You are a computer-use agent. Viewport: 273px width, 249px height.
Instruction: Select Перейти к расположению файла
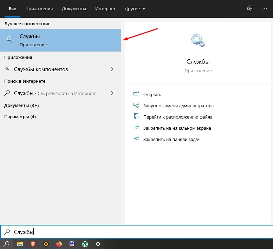[178, 117]
